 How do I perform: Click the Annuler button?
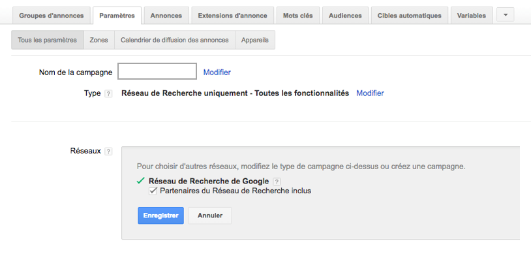[x=210, y=215]
